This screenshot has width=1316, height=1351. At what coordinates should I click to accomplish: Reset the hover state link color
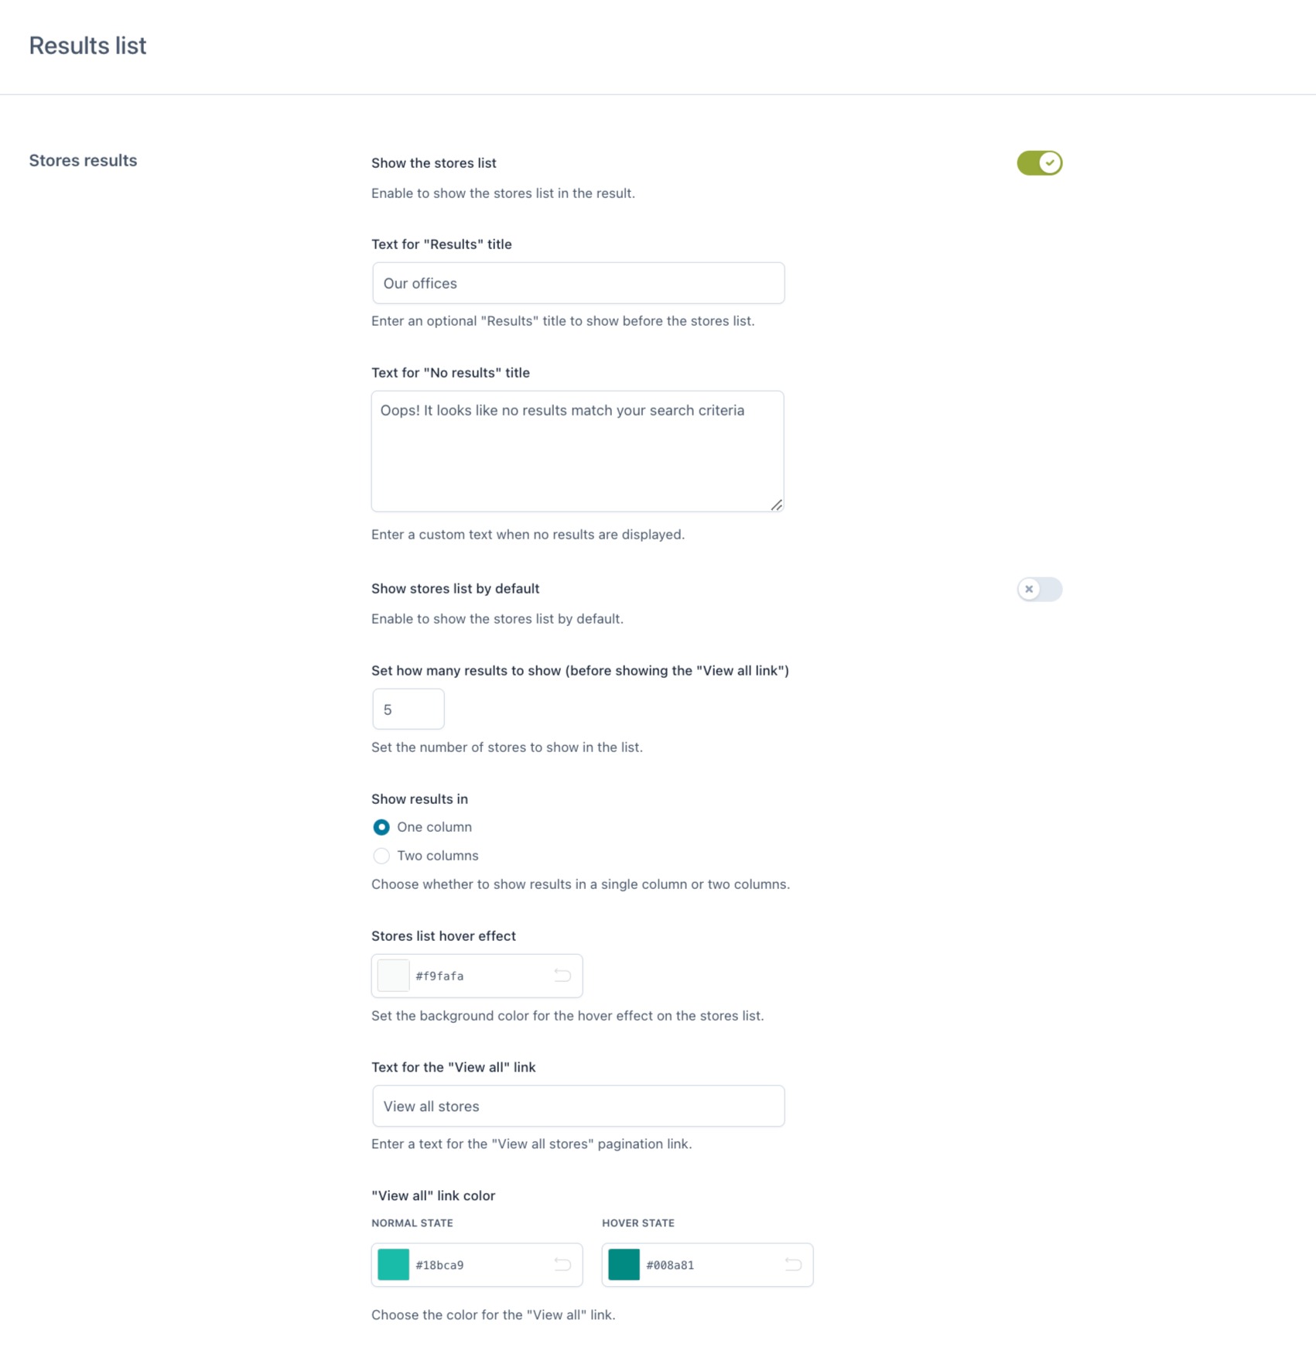[x=793, y=1264]
